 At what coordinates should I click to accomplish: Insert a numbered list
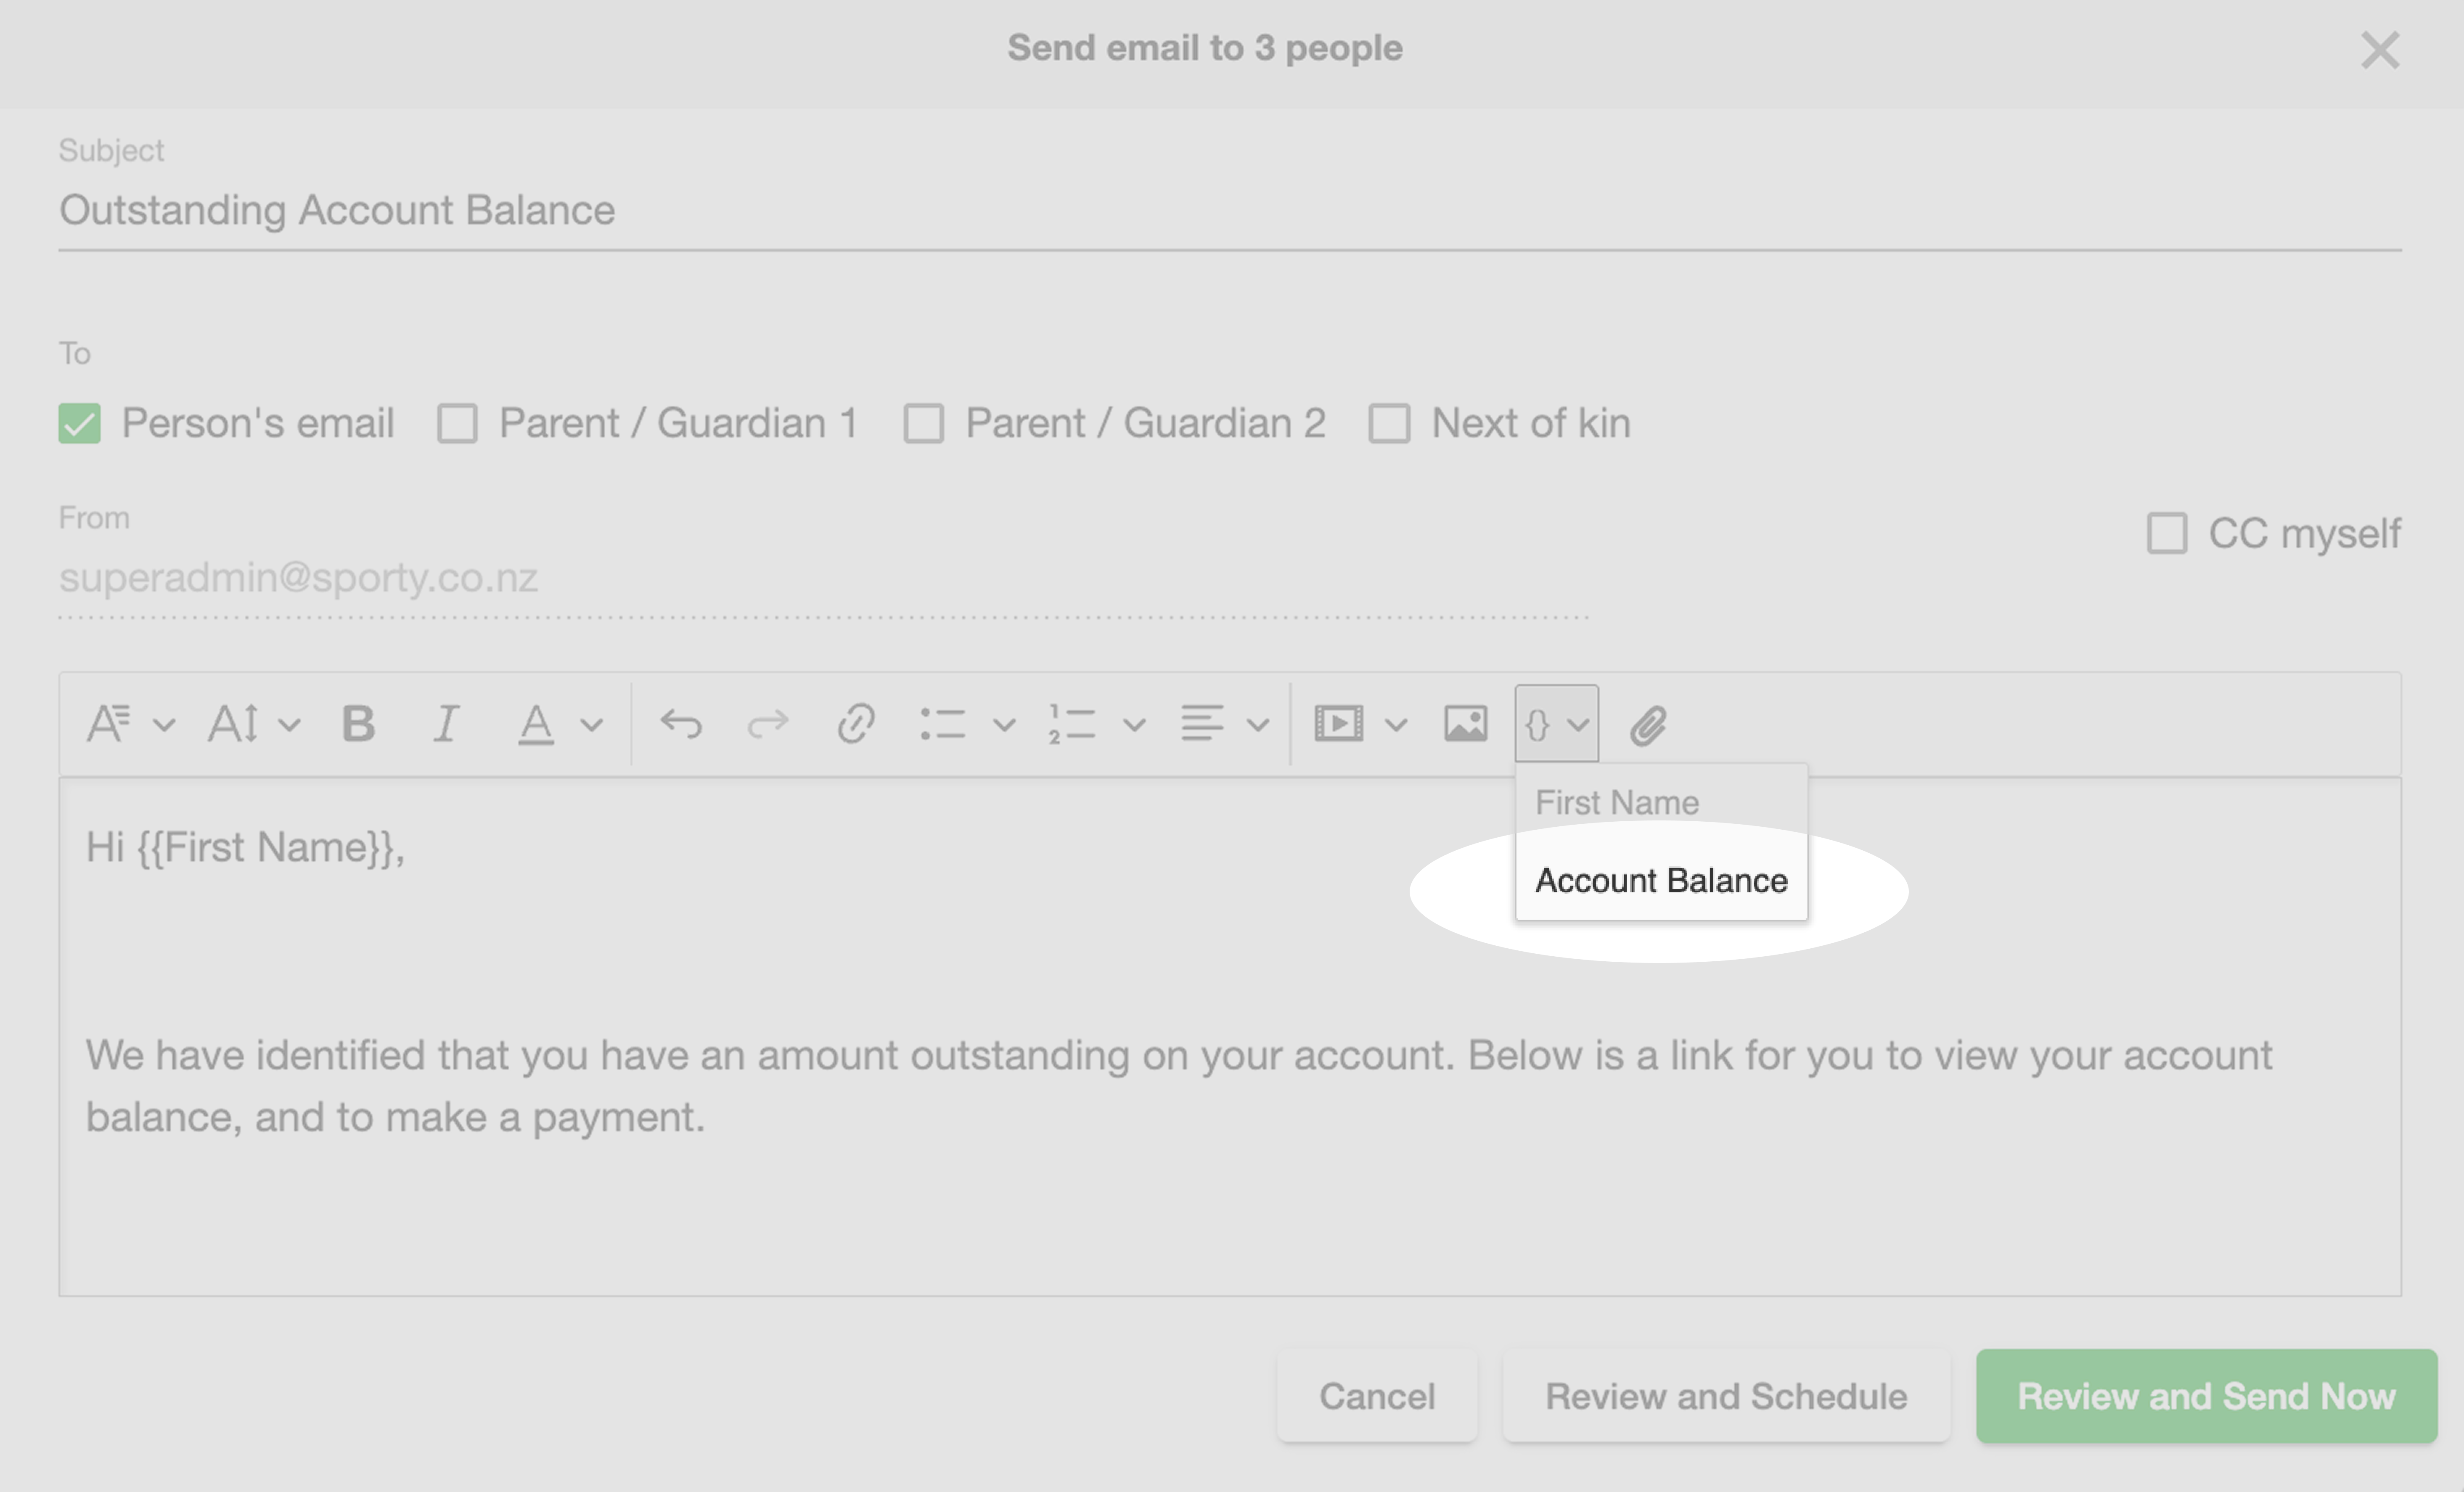tap(1072, 724)
